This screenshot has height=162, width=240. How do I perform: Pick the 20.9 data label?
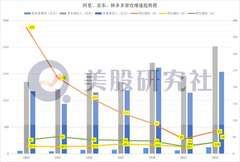63,147
